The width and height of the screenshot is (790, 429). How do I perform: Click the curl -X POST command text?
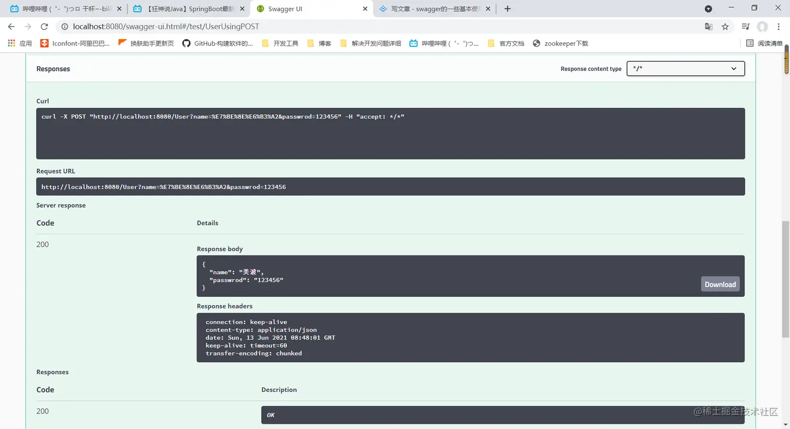tap(223, 117)
